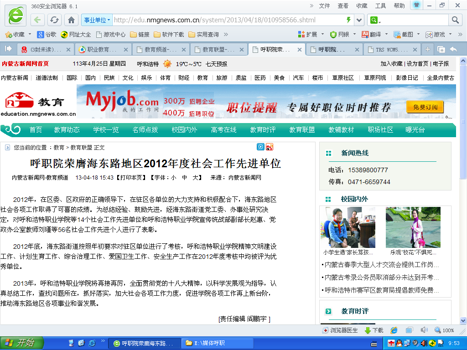Viewport: 467px width, 350px height.
Task: Go to browser home page icon
Action: [71, 20]
